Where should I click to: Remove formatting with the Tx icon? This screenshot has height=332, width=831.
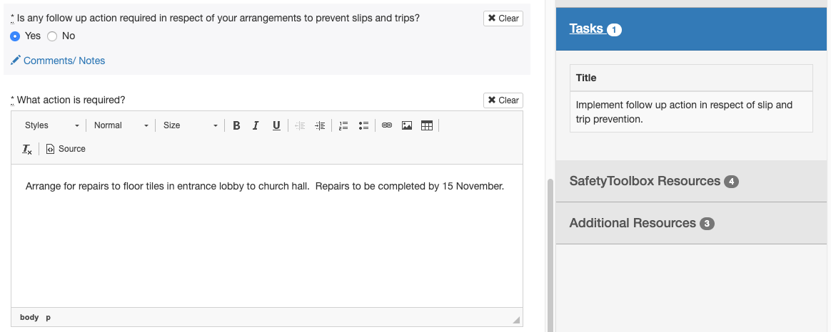pos(27,149)
